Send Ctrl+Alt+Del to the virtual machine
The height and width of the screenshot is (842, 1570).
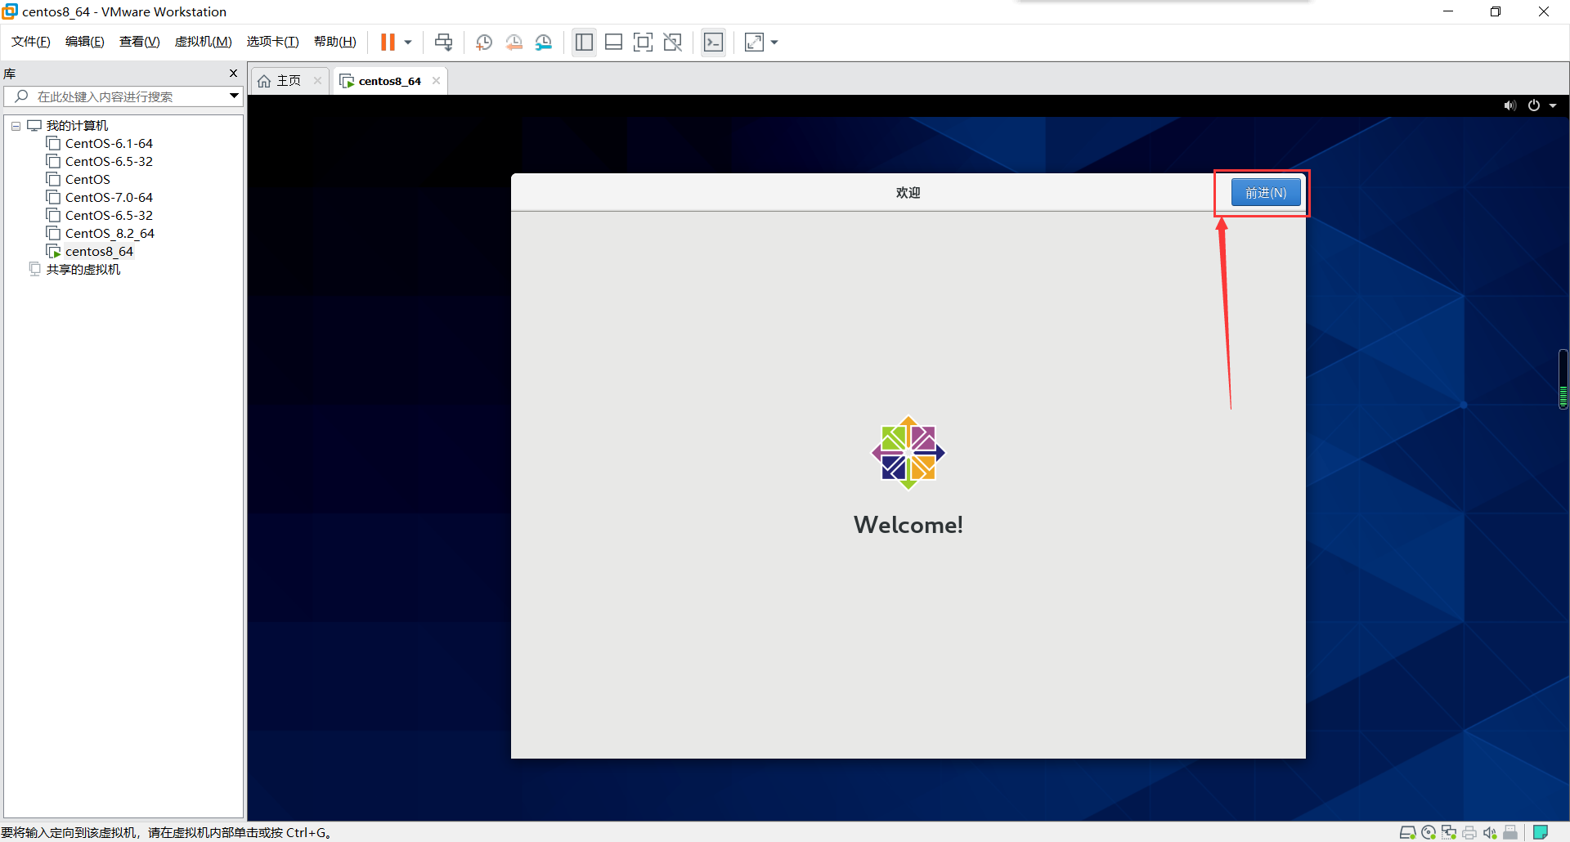coord(442,42)
